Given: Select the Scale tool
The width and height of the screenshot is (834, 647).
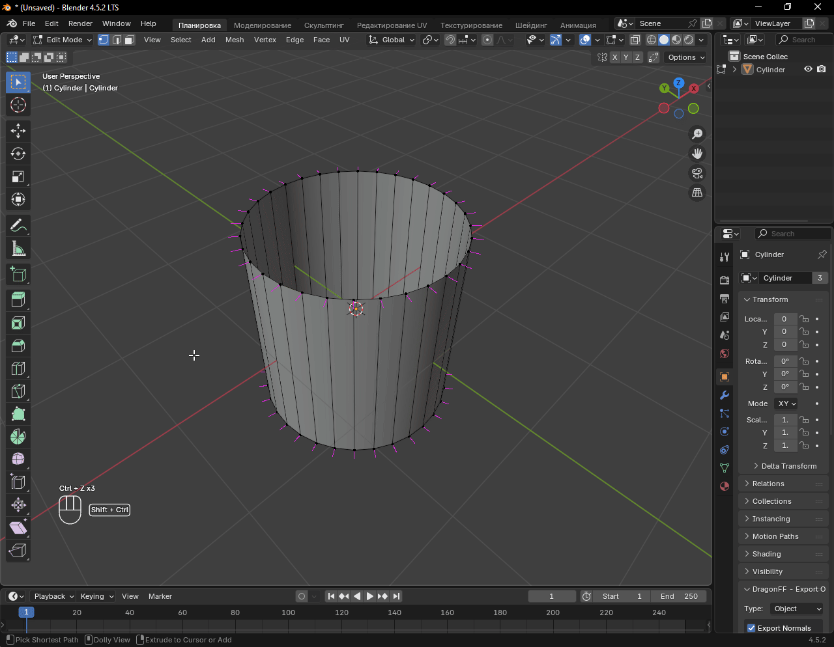Looking at the screenshot, I should click(18, 176).
